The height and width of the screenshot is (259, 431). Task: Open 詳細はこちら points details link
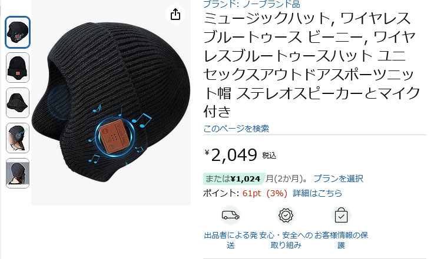coord(317,193)
